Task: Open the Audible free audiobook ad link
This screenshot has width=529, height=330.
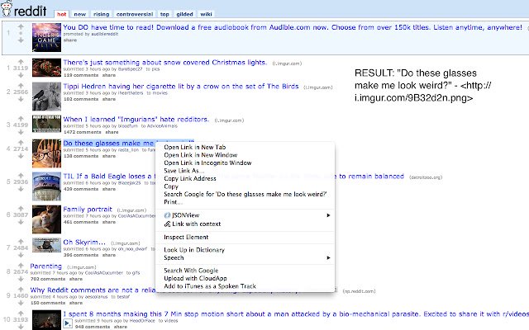Action: (293, 27)
